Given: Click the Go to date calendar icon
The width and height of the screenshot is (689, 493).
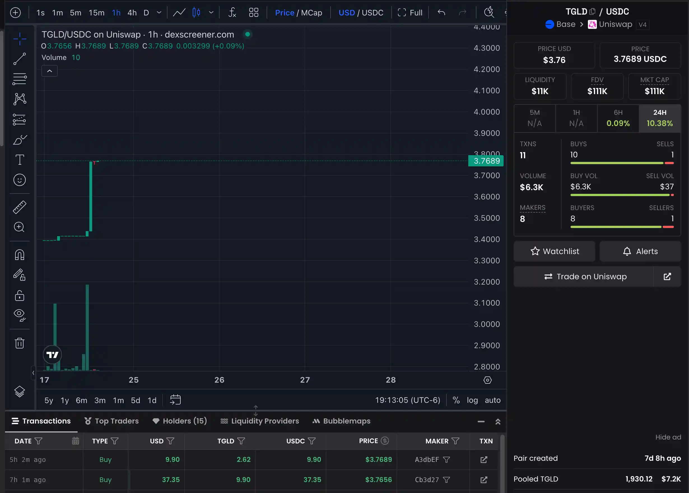Looking at the screenshot, I should [x=175, y=400].
